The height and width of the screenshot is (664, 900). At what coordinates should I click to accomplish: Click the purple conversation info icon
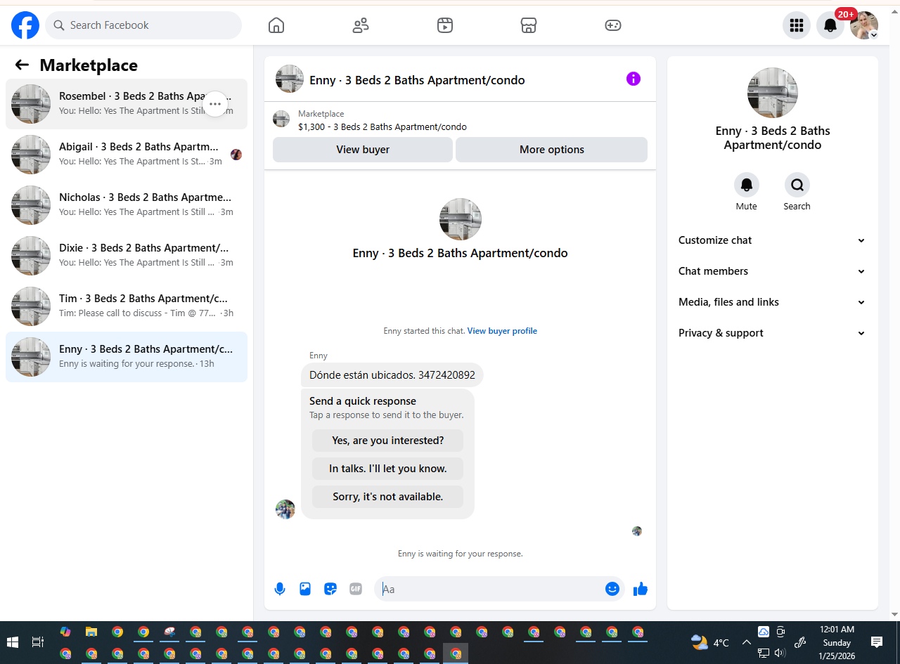(x=634, y=79)
